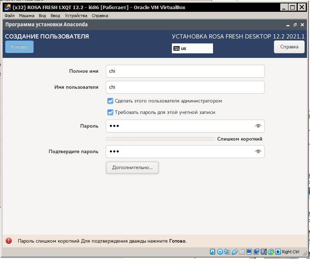Open the Ввод menu
The height and width of the screenshot is (259, 310).
pos(55,16)
